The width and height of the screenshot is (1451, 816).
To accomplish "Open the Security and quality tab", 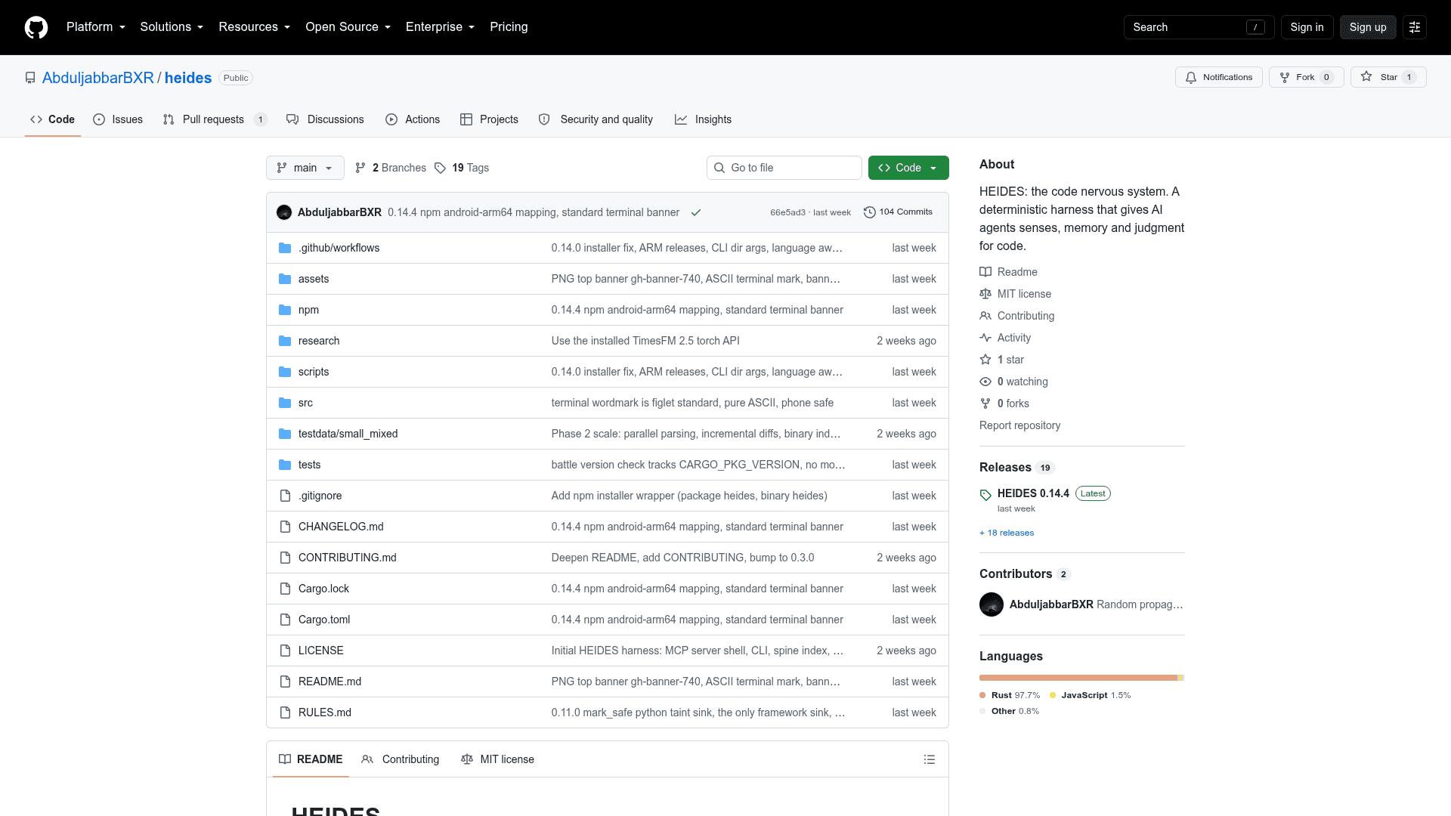I will (596, 119).
